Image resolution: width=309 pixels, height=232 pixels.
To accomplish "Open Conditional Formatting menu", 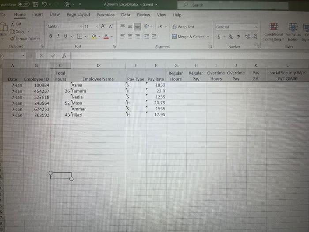I will coord(274,32).
